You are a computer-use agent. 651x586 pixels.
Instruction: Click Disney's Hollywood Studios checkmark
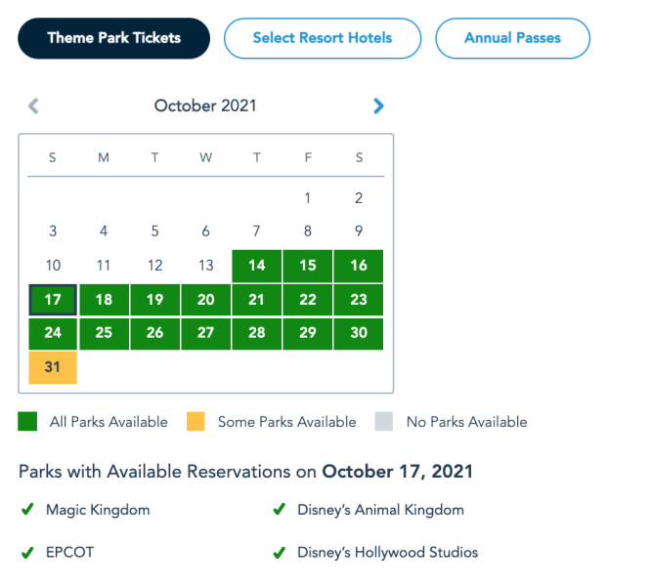point(278,553)
